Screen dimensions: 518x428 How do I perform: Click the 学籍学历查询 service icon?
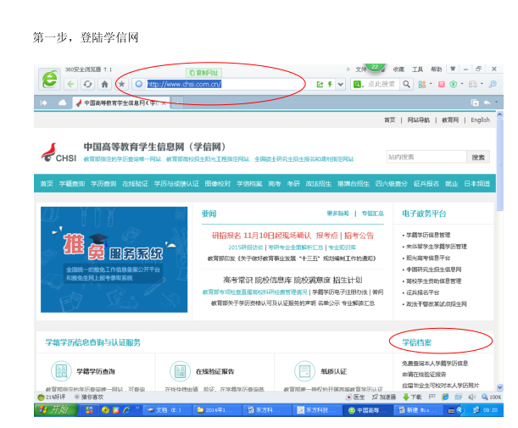[61, 371]
